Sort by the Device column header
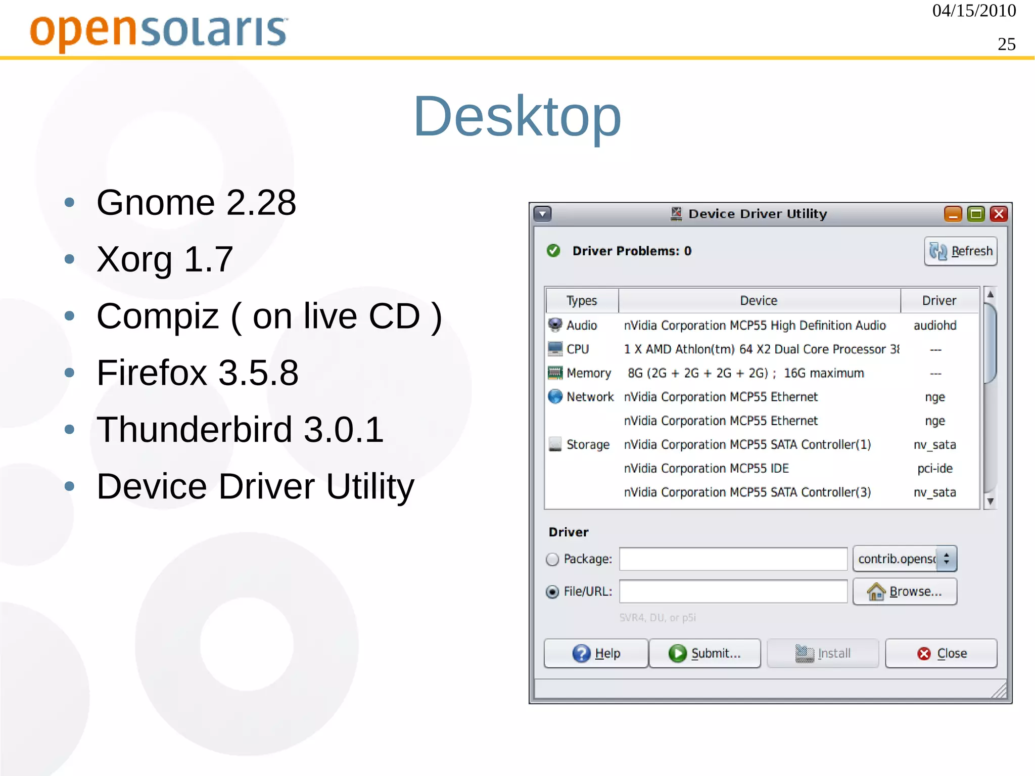 (x=759, y=301)
